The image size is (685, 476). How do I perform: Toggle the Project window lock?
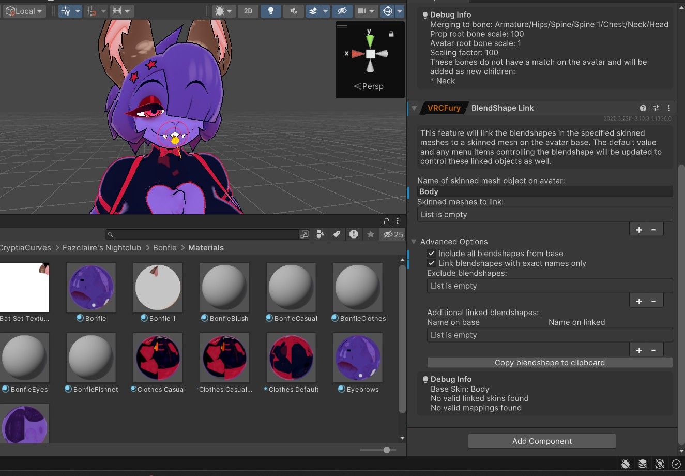coord(386,221)
